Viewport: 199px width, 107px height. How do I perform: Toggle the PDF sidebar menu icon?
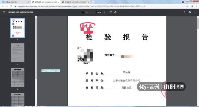(4, 12)
